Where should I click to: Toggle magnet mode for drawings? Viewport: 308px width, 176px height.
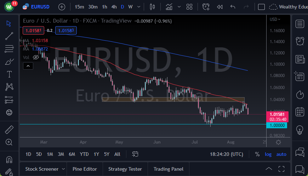(9, 160)
